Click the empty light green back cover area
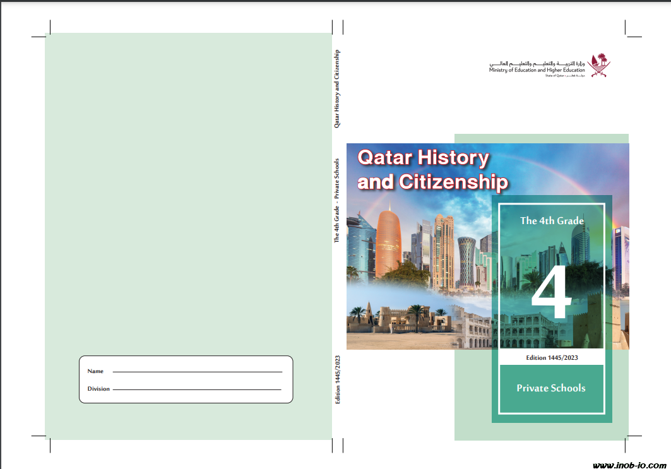This screenshot has width=671, height=469. click(188, 189)
